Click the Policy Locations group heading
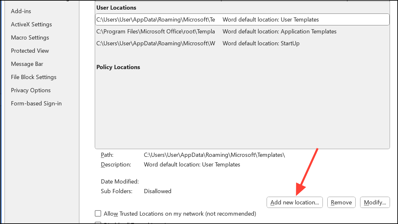Viewport: 398px width, 224px height. [x=118, y=67]
